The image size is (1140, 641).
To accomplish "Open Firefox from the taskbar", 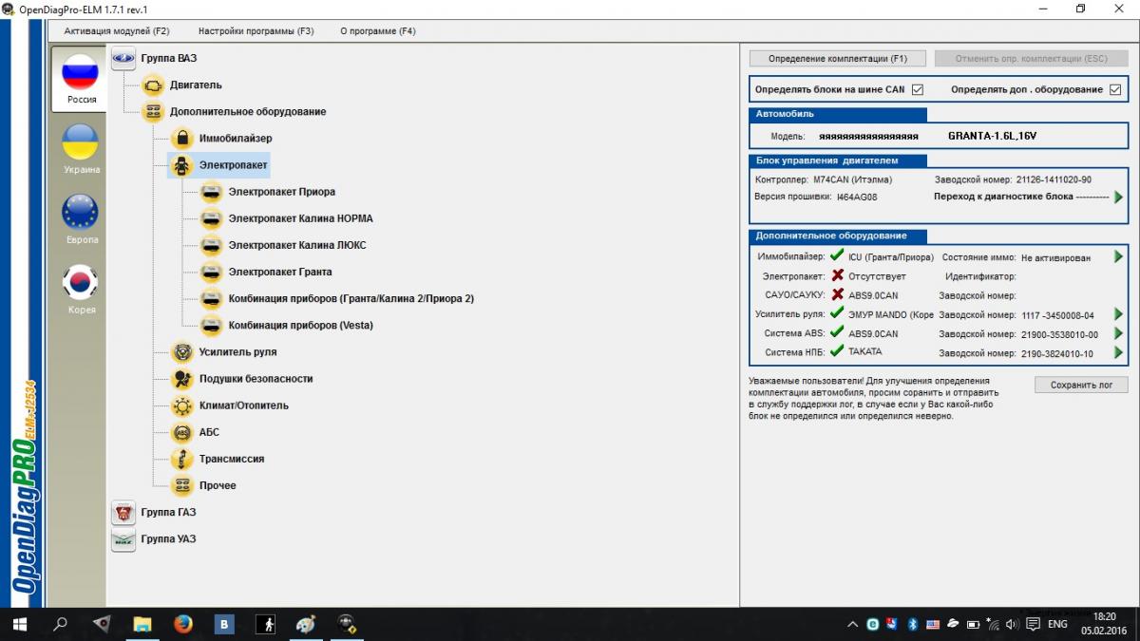I will (183, 624).
